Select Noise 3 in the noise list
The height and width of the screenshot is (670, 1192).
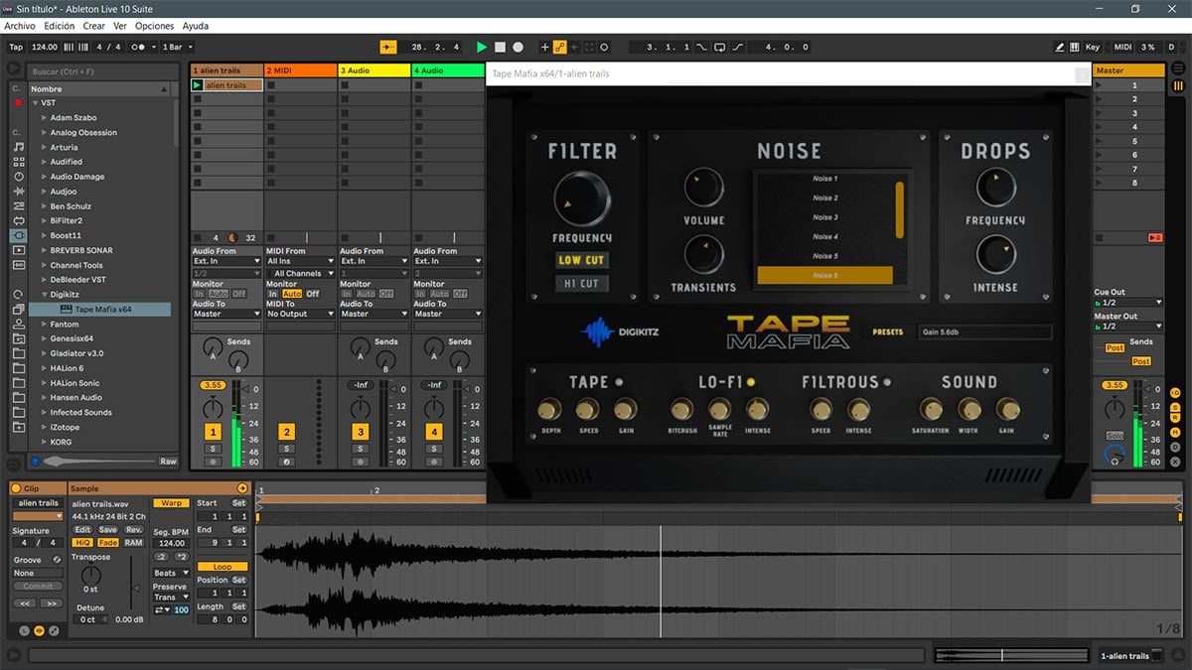[824, 217]
